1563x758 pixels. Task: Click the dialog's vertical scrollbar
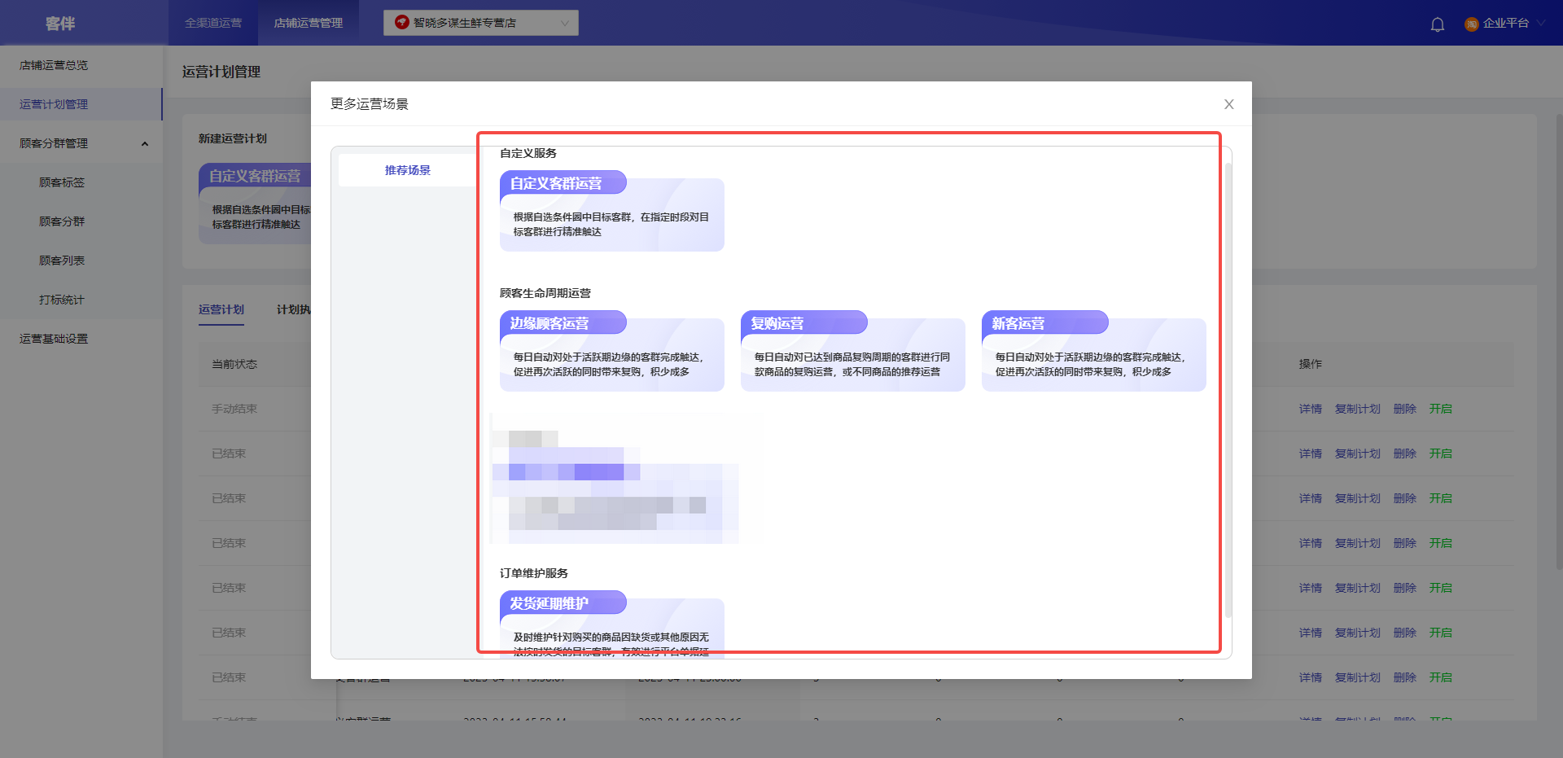(x=1228, y=391)
